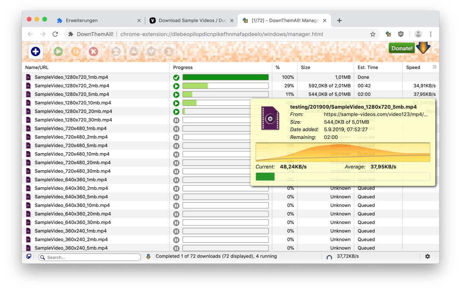The image size is (461, 288).
Task: Open the column picker menu beside Speed
Action: 434,67
